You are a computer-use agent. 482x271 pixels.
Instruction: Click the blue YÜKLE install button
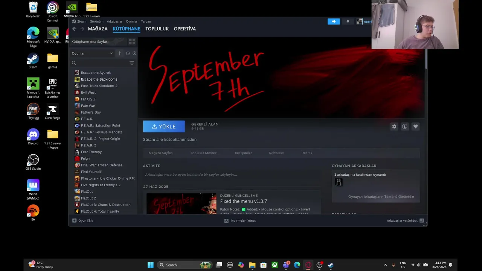pos(164,126)
